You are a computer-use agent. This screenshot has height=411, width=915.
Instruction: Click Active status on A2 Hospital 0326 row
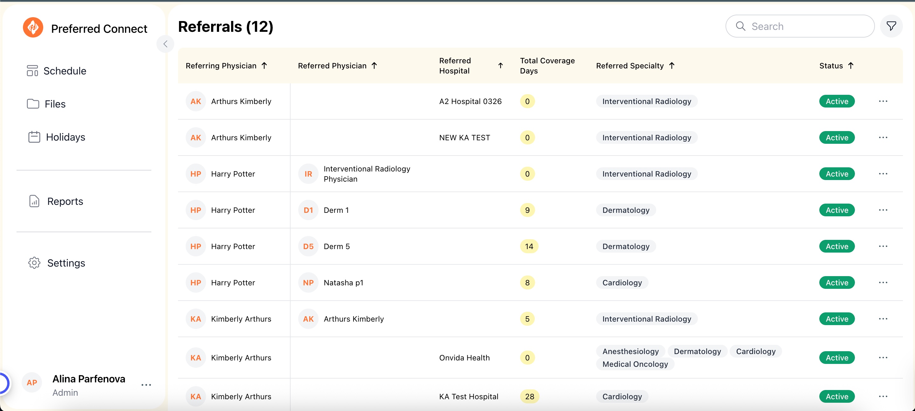coord(837,101)
